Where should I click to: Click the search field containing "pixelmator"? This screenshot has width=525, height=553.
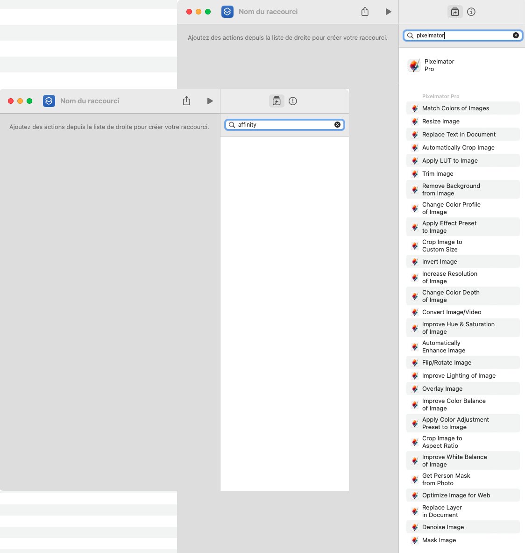[x=463, y=35]
